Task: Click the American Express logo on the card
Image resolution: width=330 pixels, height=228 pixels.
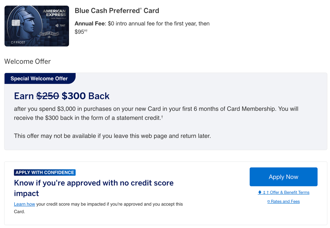Action: tap(54, 13)
